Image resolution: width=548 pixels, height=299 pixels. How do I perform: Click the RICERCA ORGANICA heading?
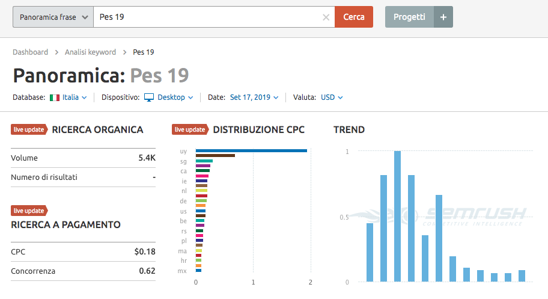tap(97, 129)
